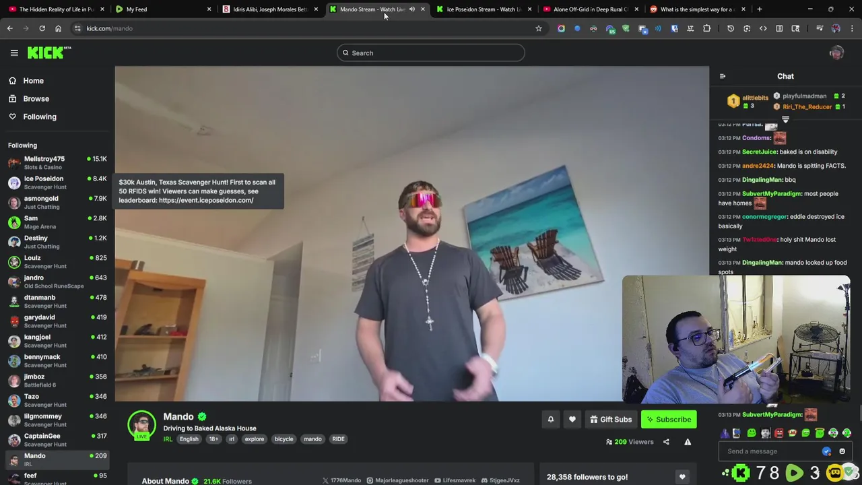Open browser history clock icon in toolbar

731,28
